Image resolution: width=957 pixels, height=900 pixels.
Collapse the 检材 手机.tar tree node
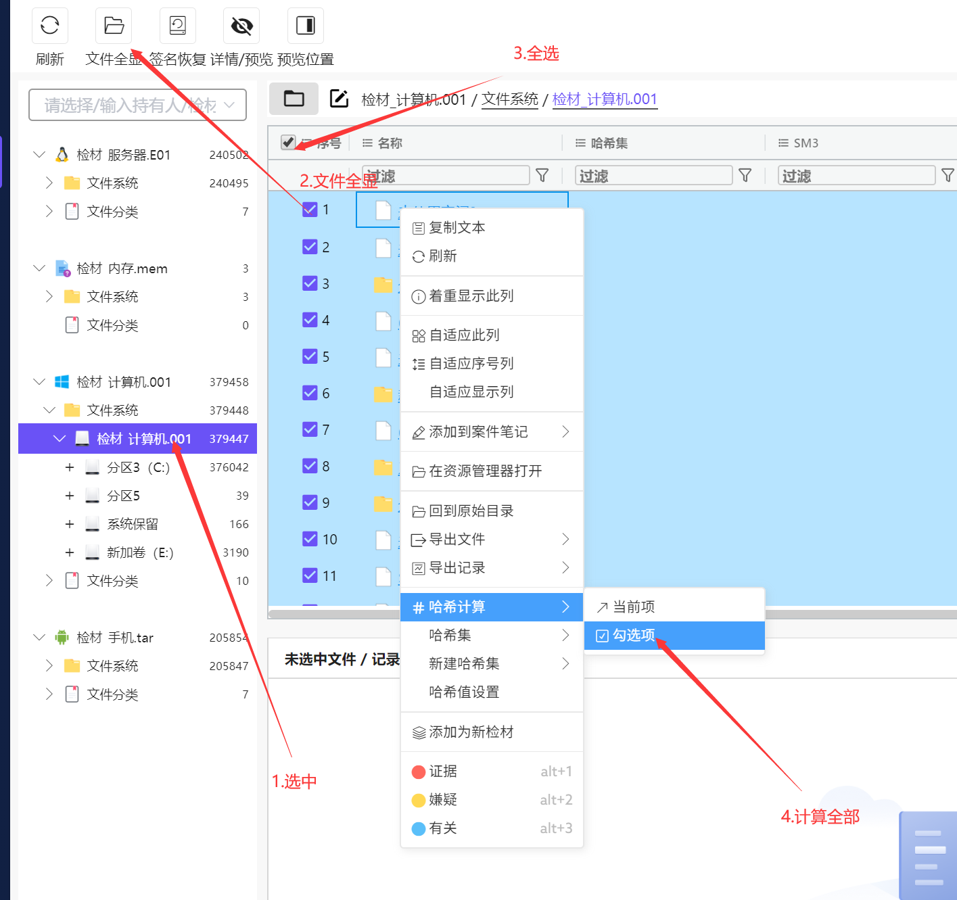39,637
